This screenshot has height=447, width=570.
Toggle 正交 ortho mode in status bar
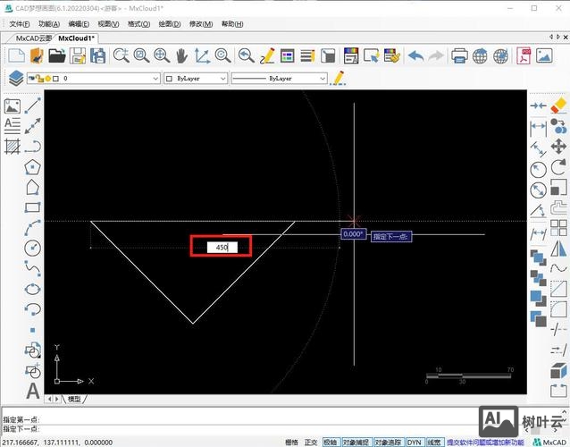click(x=311, y=443)
